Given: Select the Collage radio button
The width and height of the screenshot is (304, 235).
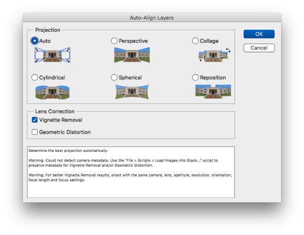Looking at the screenshot, I should click(196, 41).
